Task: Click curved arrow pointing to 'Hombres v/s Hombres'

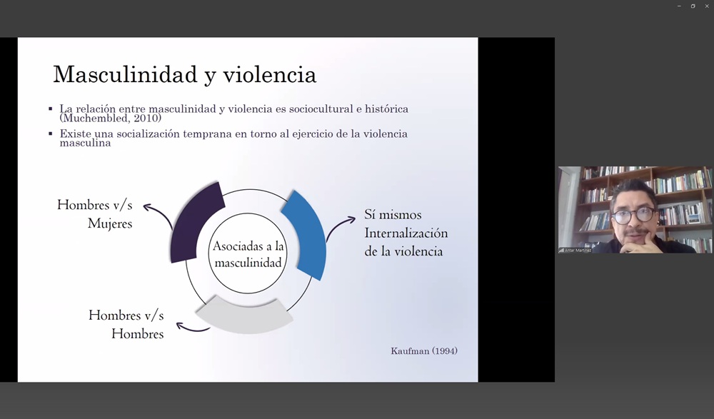Action: pyautogui.click(x=191, y=328)
